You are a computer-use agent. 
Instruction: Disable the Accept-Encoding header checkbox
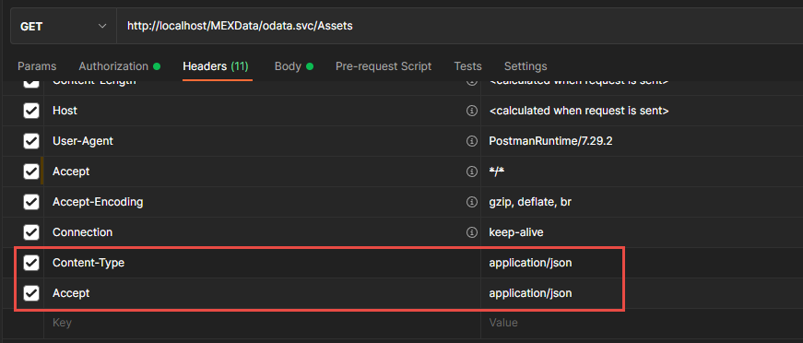[31, 202]
